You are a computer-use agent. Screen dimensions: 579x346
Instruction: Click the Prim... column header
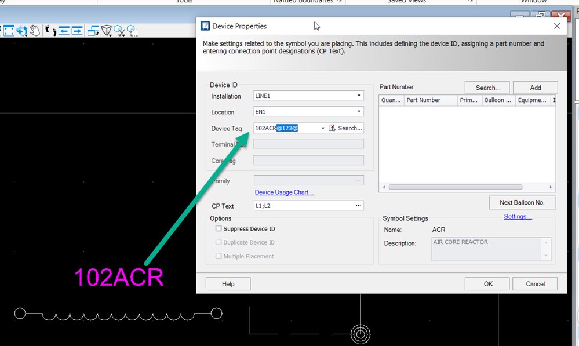[x=469, y=100]
